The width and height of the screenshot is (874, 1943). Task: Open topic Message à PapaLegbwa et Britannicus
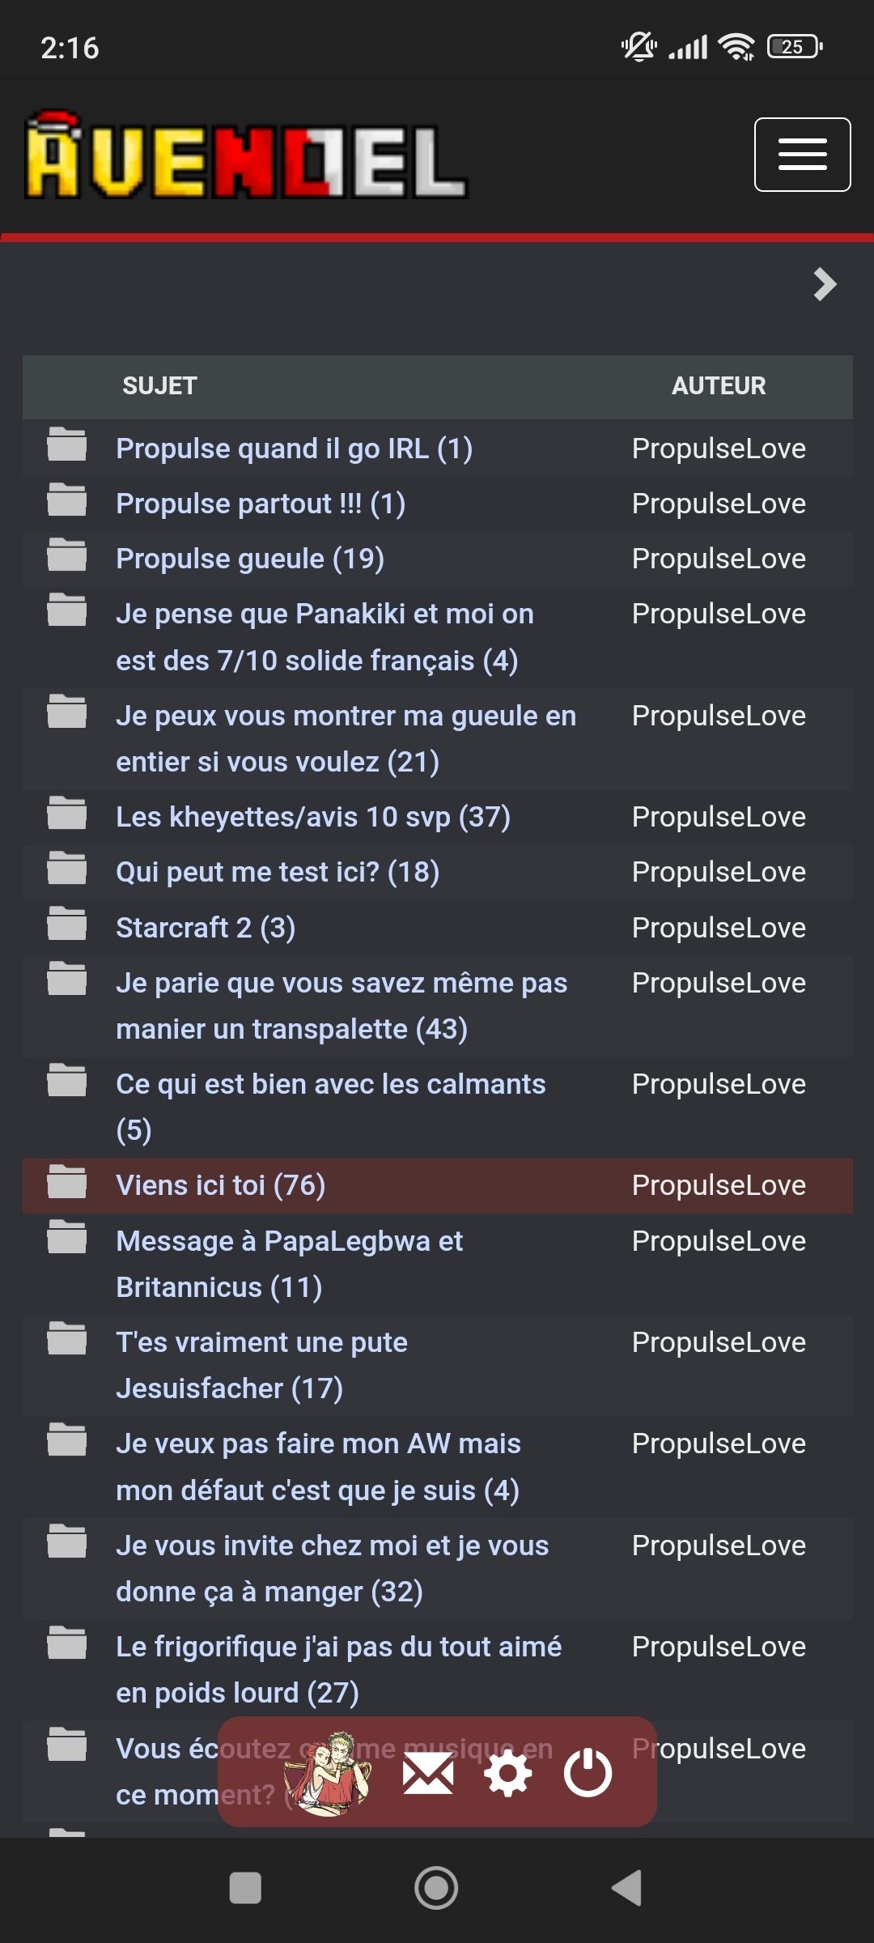(290, 1264)
